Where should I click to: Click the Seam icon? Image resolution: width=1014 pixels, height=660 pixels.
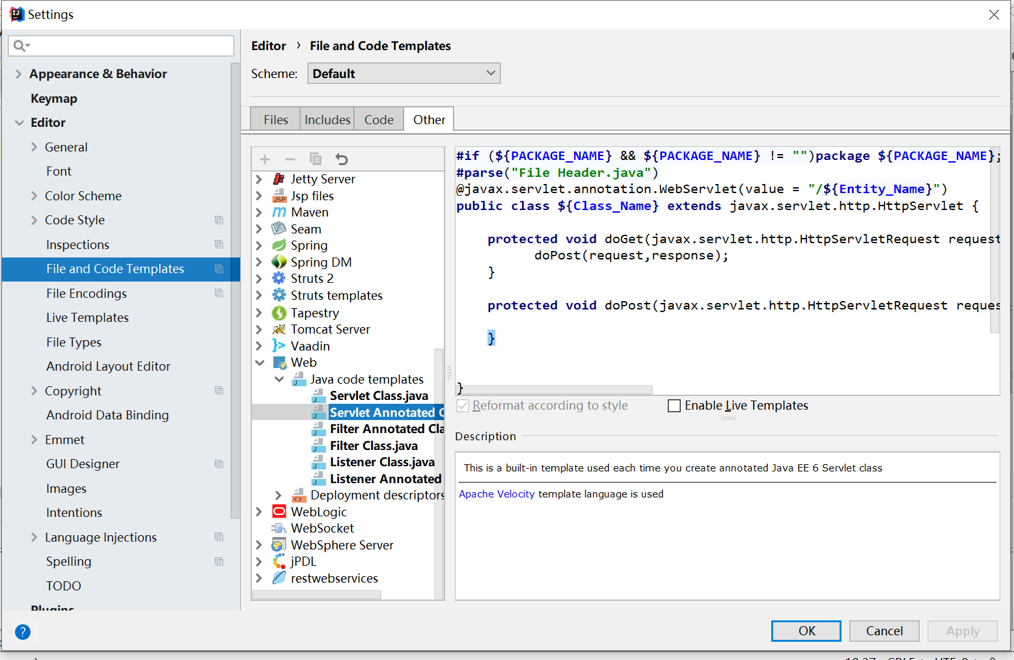click(x=279, y=229)
